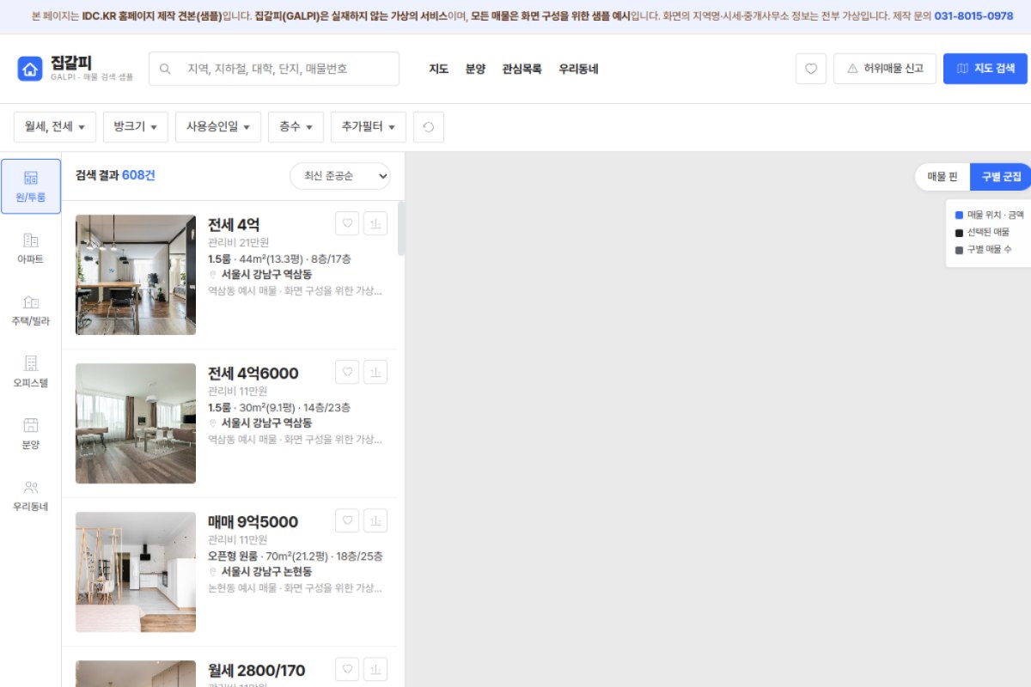Favorite the 월세 2800/170 listing

pos(347,669)
